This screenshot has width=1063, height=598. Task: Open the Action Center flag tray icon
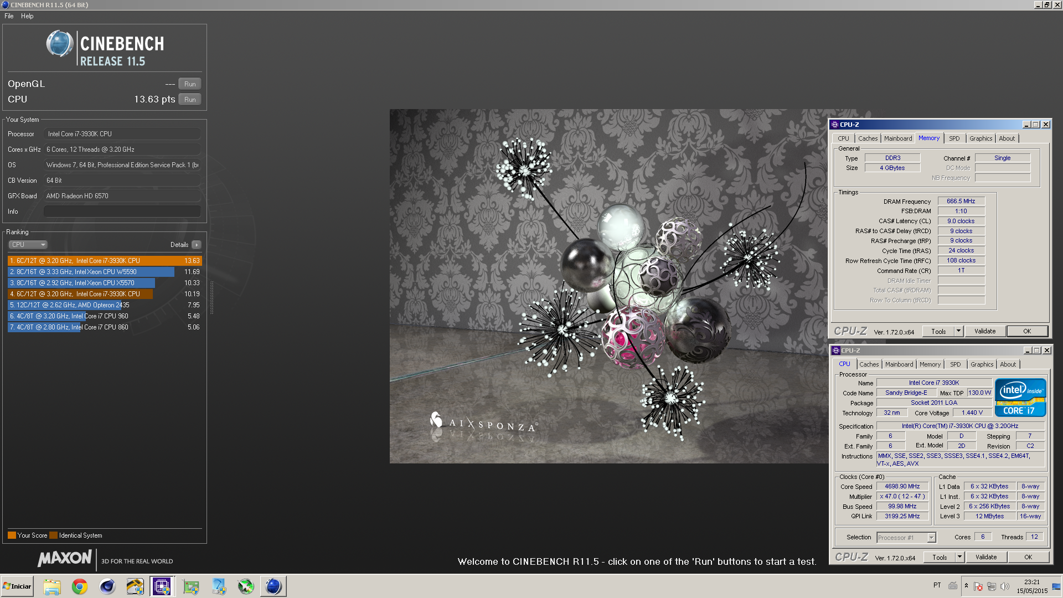(x=978, y=586)
